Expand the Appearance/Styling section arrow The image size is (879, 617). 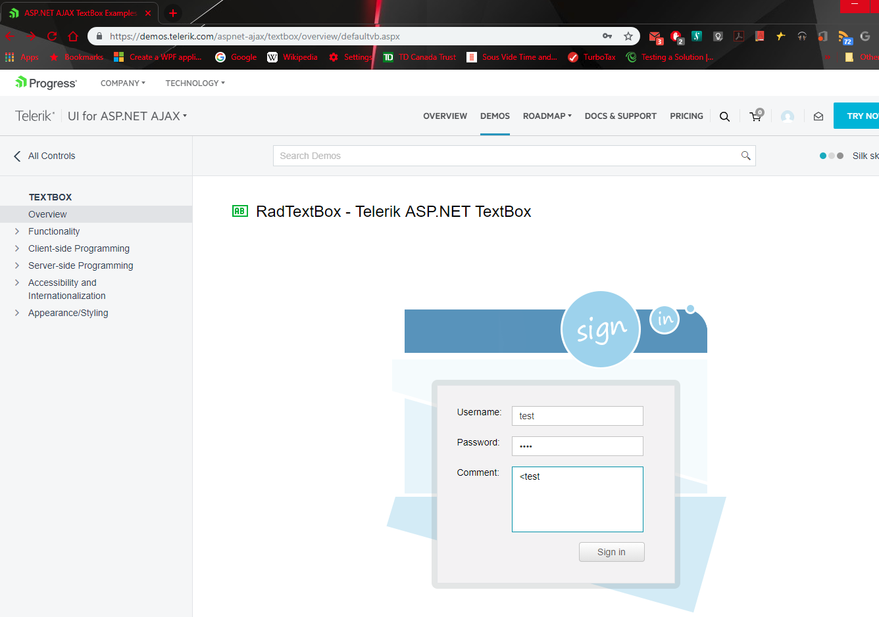17,313
